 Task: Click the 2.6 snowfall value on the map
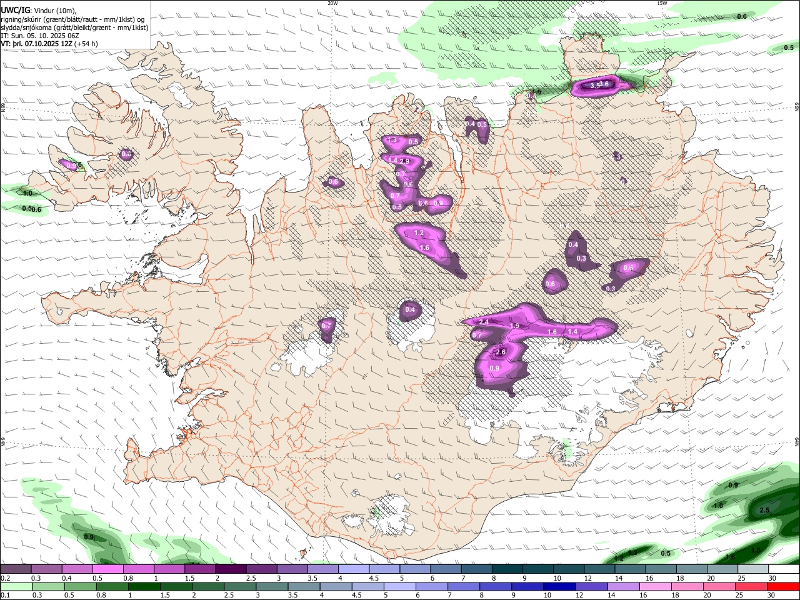(500, 352)
